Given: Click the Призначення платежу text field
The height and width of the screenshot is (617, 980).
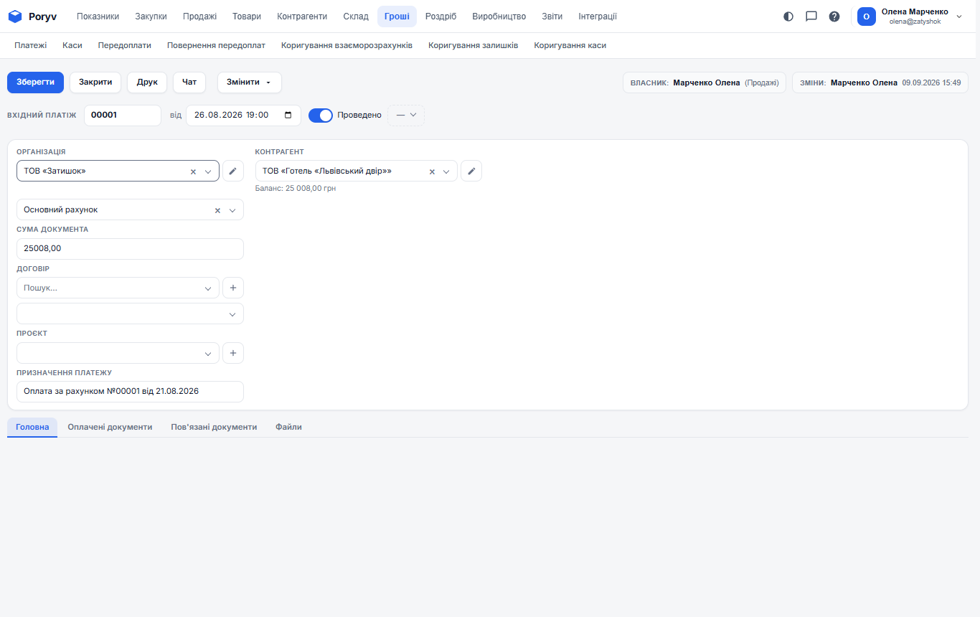Looking at the screenshot, I should click(130, 391).
